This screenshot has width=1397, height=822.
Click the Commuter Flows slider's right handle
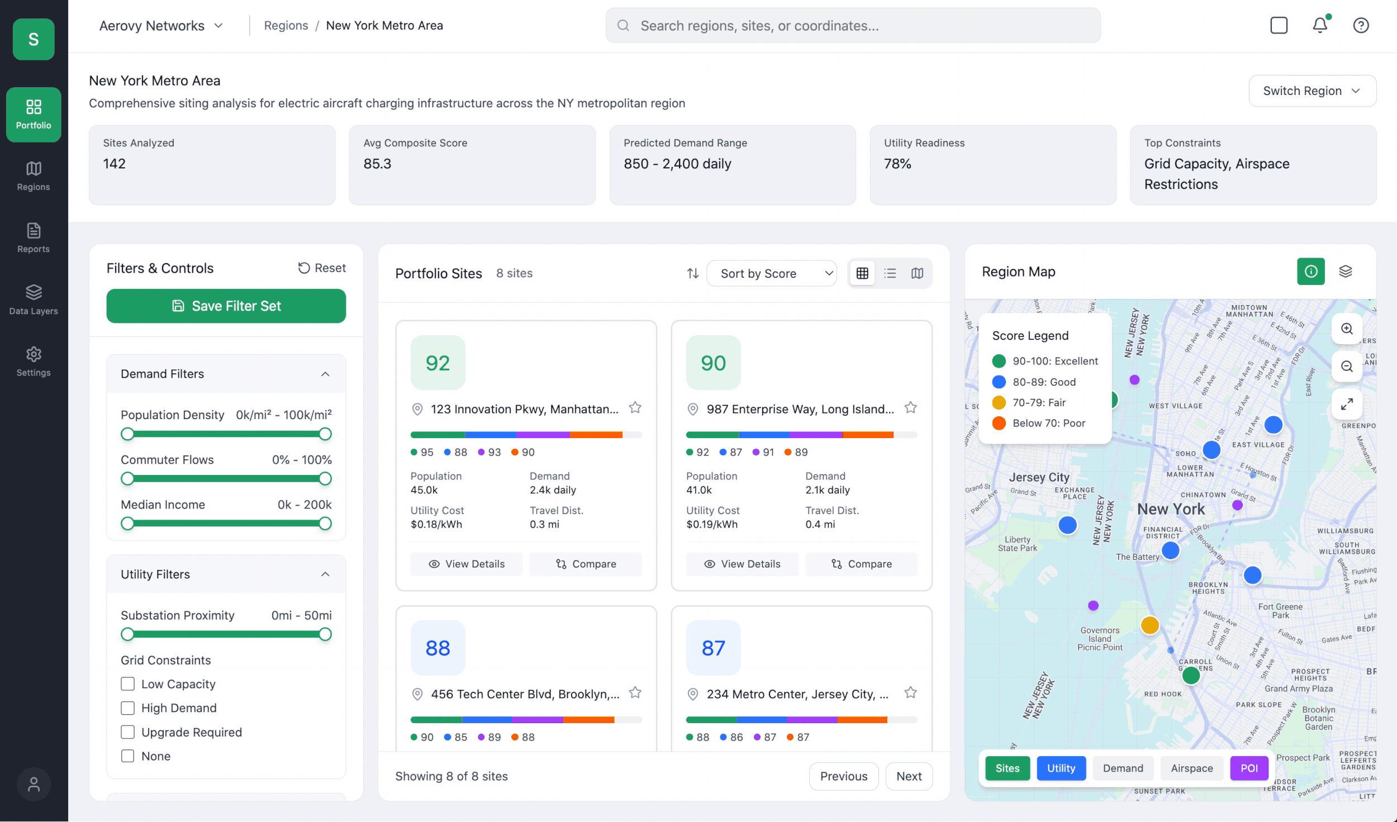[x=325, y=479]
